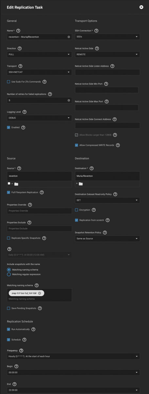Show help for Netcat Active Side
Viewport: 149px width, 394px height.
(x=97, y=48)
